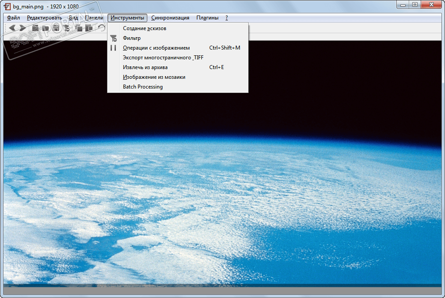Click the next image right arrow icon
Screen dimensions: 445x298
click(22, 28)
